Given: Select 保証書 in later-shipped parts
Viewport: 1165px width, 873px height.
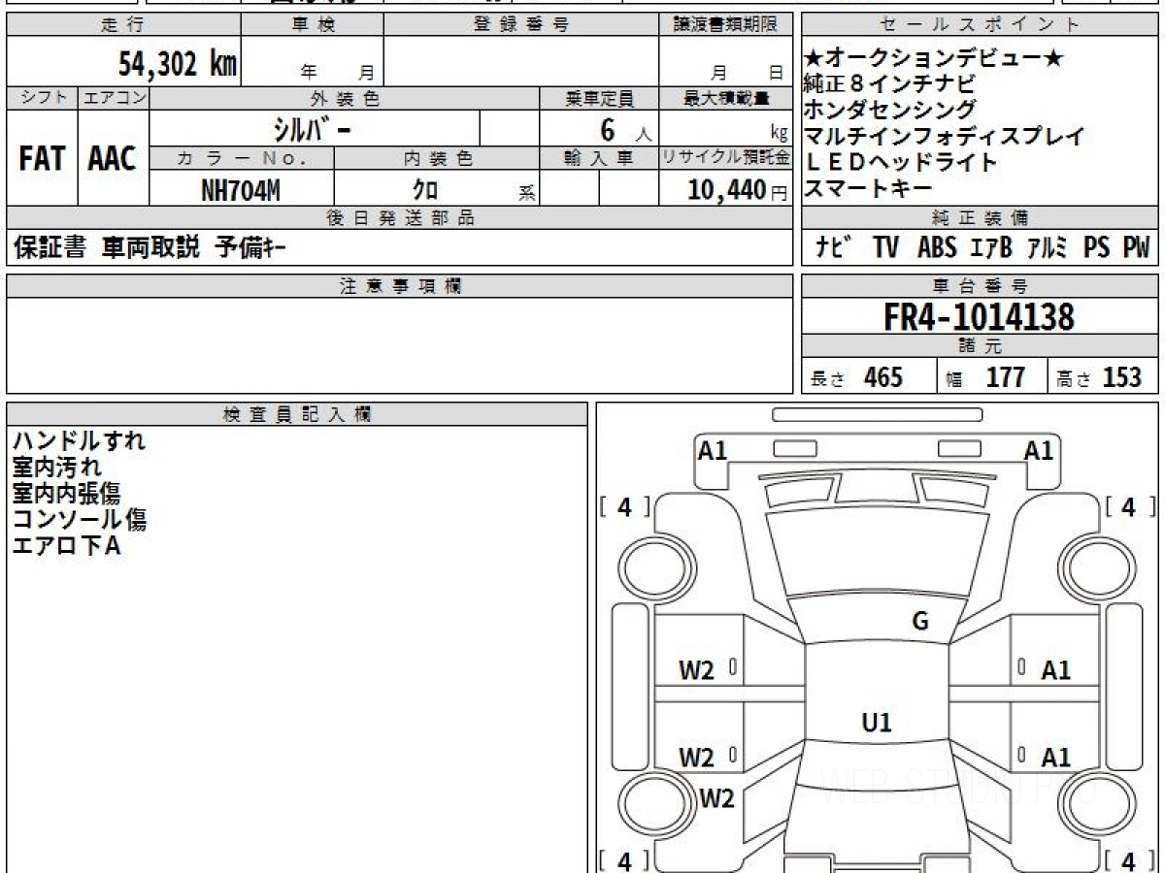Looking at the screenshot, I should [50, 248].
